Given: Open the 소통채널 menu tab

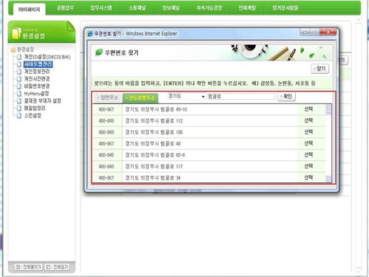Looking at the screenshot, I should click(x=137, y=8).
